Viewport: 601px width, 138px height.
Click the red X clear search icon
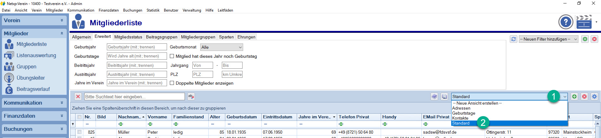tap(78, 97)
